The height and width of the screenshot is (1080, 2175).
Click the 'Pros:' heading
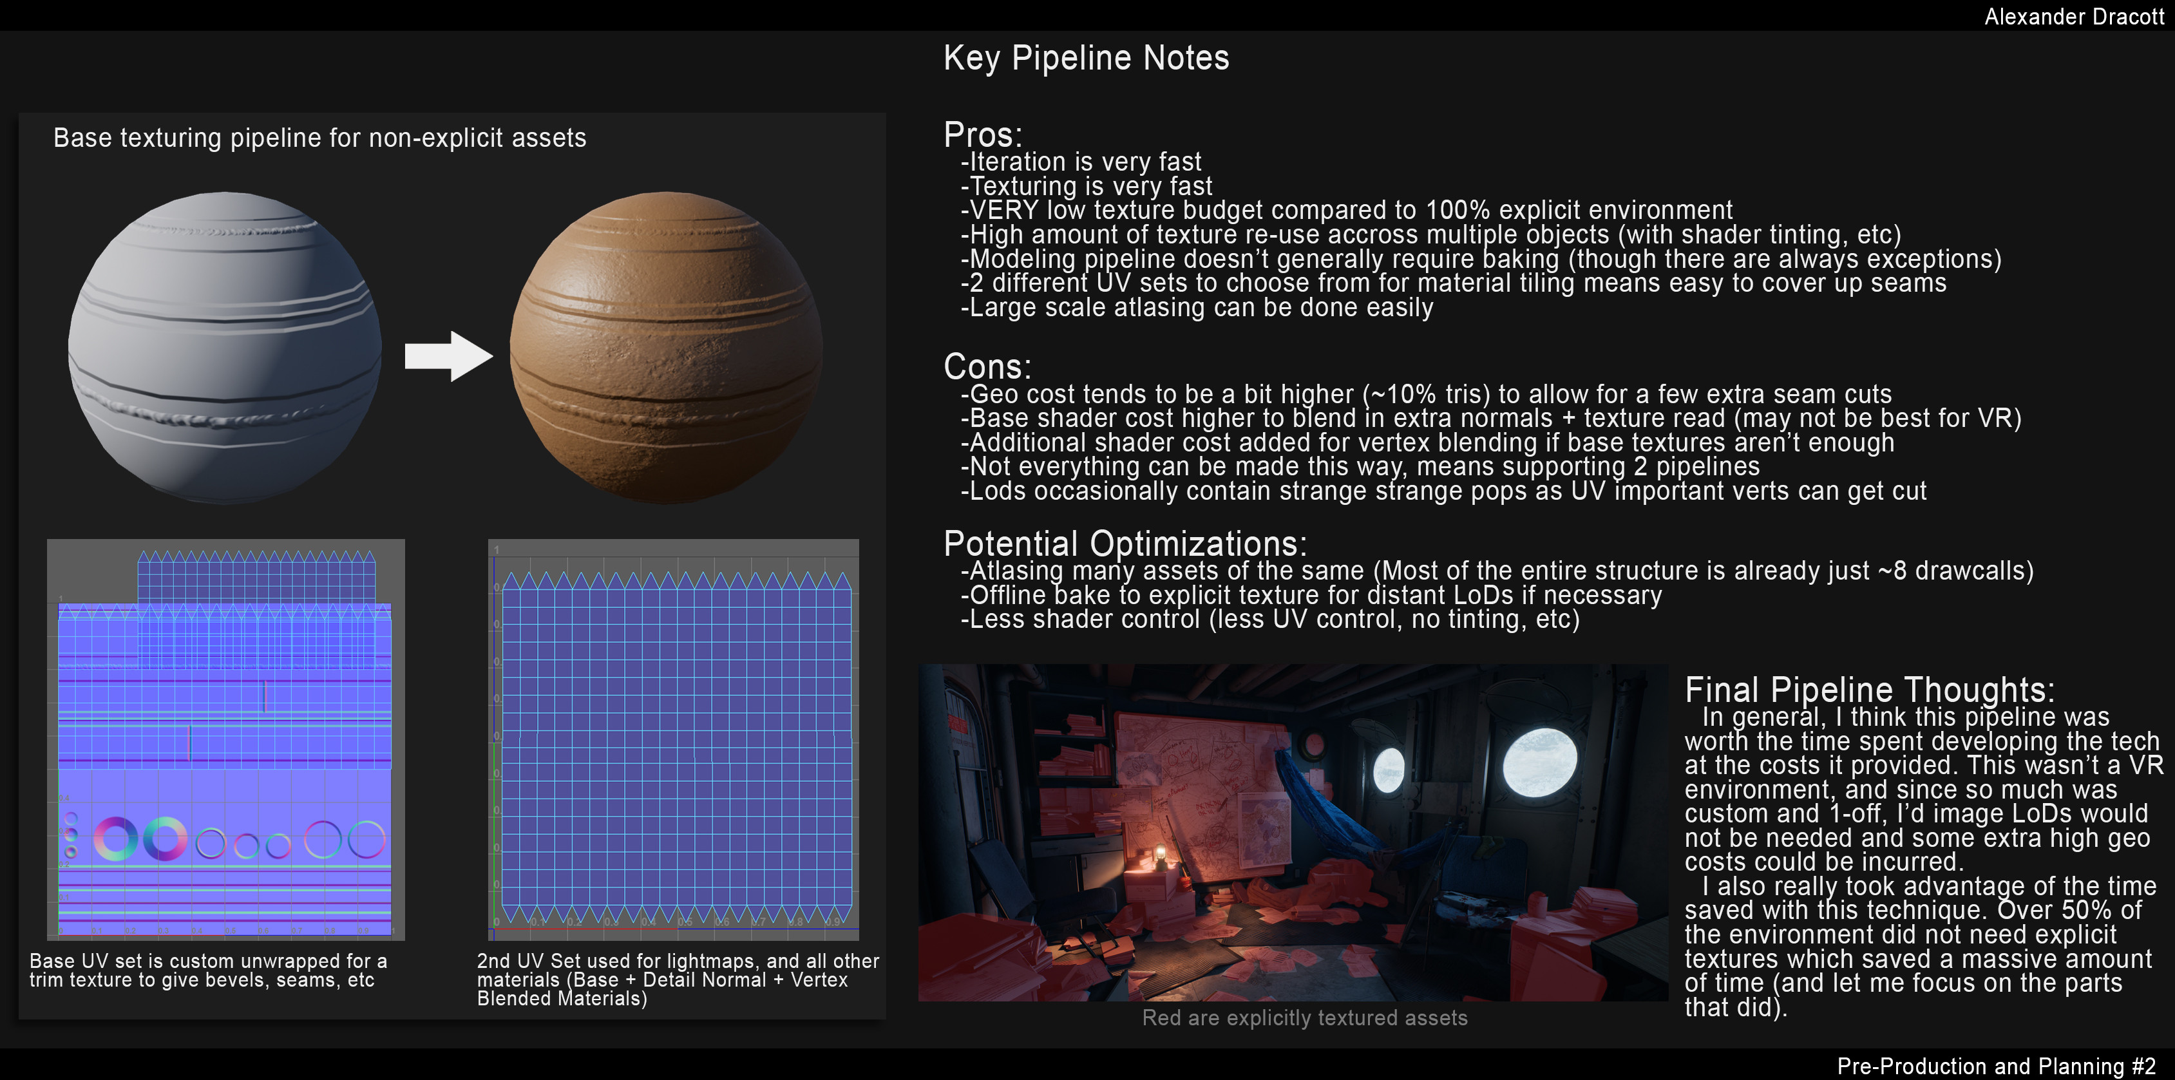pos(983,134)
